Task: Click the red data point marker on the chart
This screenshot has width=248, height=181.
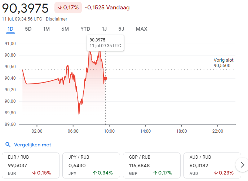Action: pos(105,78)
